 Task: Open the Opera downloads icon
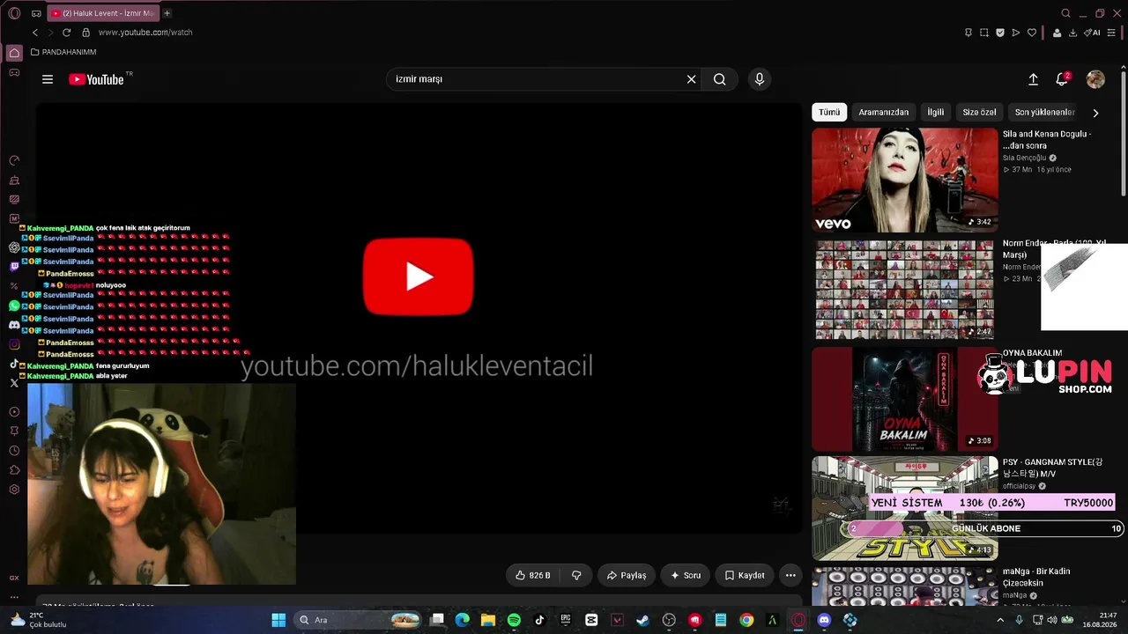pyautogui.click(x=1072, y=33)
